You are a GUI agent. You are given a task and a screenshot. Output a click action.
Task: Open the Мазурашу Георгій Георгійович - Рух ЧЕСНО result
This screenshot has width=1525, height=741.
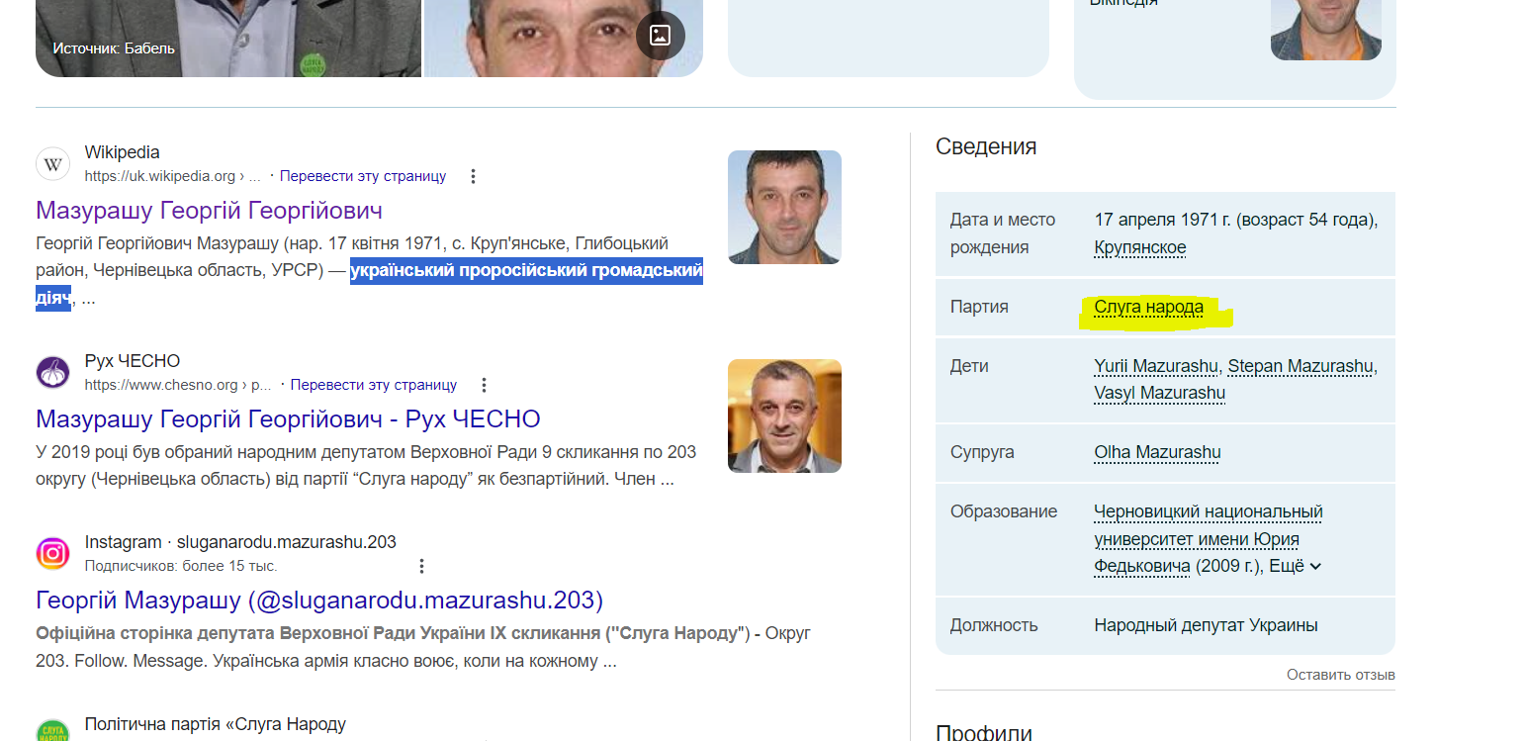pos(288,419)
